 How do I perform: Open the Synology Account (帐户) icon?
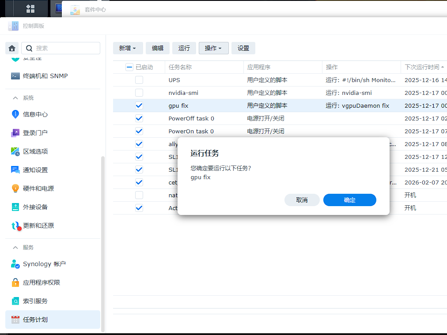pyautogui.click(x=15, y=264)
